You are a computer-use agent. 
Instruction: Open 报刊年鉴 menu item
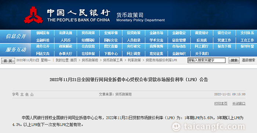click(x=247, y=46)
